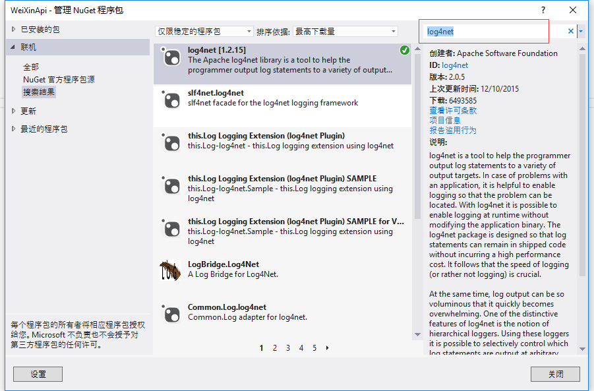
Task: Click the 下载: 6493585 text
Action: point(453,100)
